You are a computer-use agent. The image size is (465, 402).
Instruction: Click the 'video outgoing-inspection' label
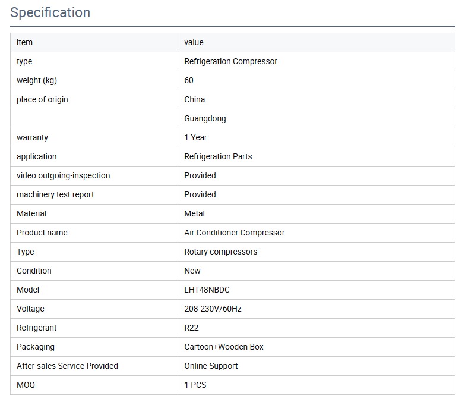click(63, 175)
